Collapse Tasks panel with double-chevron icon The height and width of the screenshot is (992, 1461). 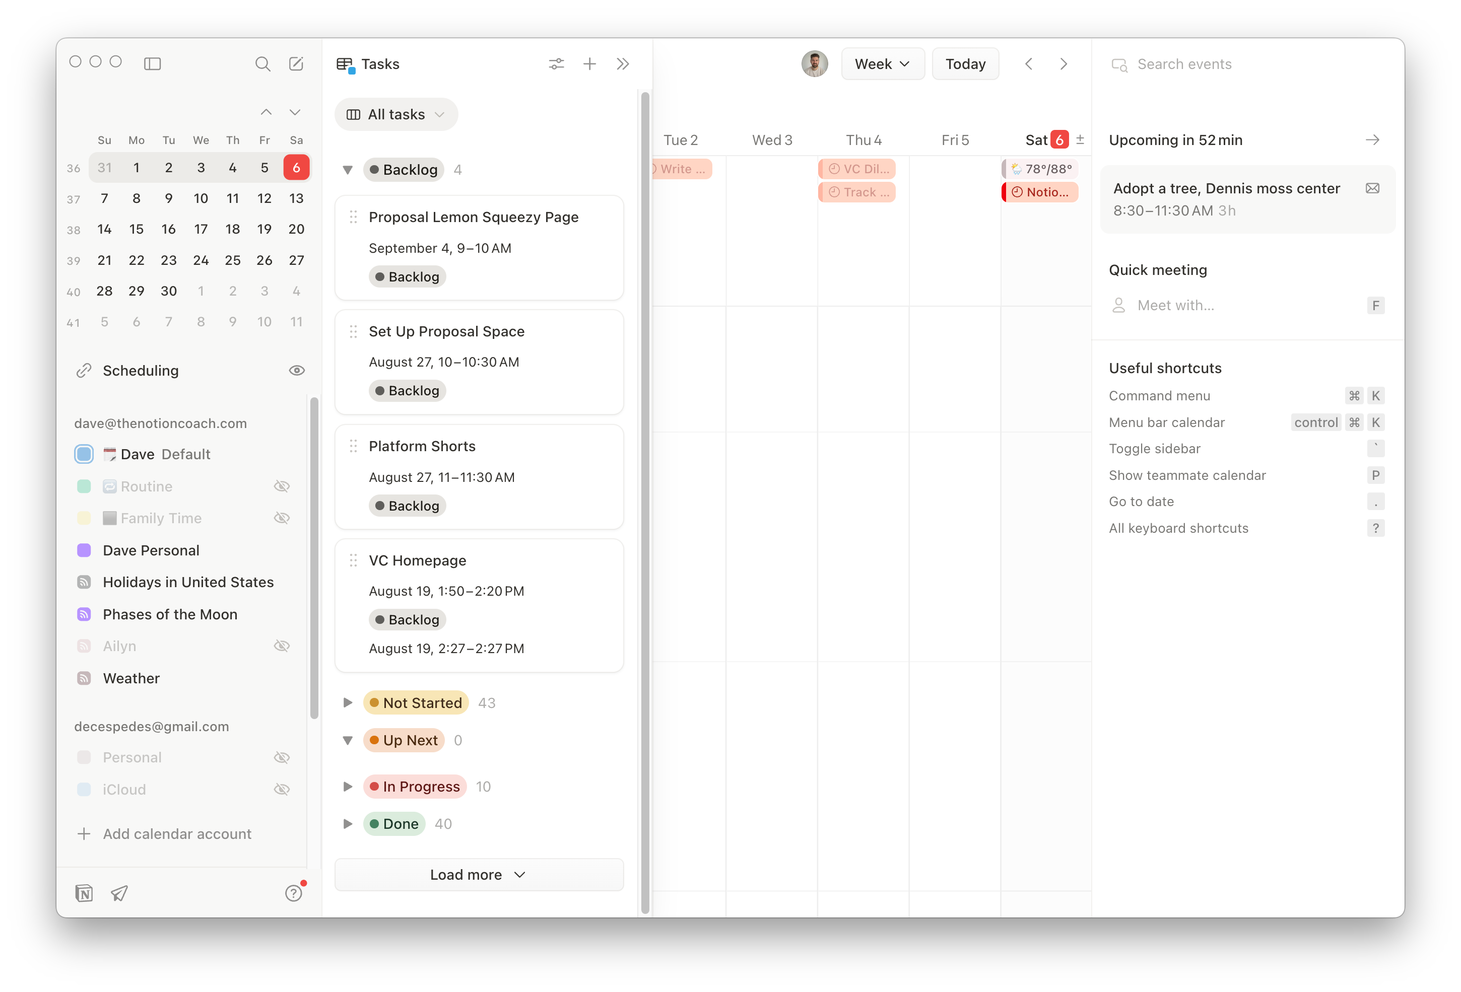(x=622, y=64)
